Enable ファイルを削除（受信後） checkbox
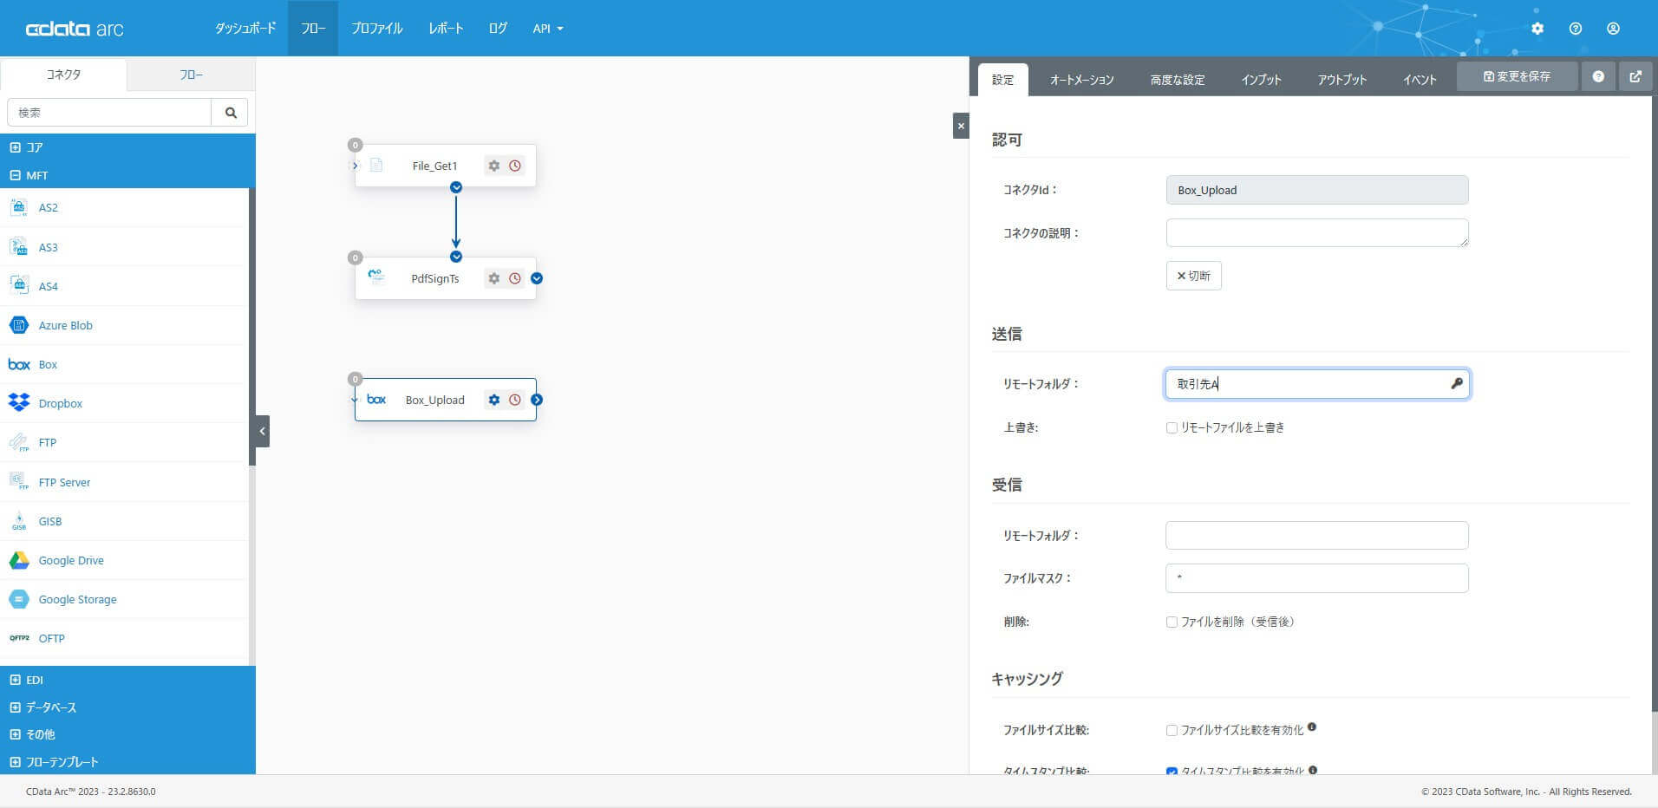The height and width of the screenshot is (808, 1658). pyautogui.click(x=1172, y=622)
